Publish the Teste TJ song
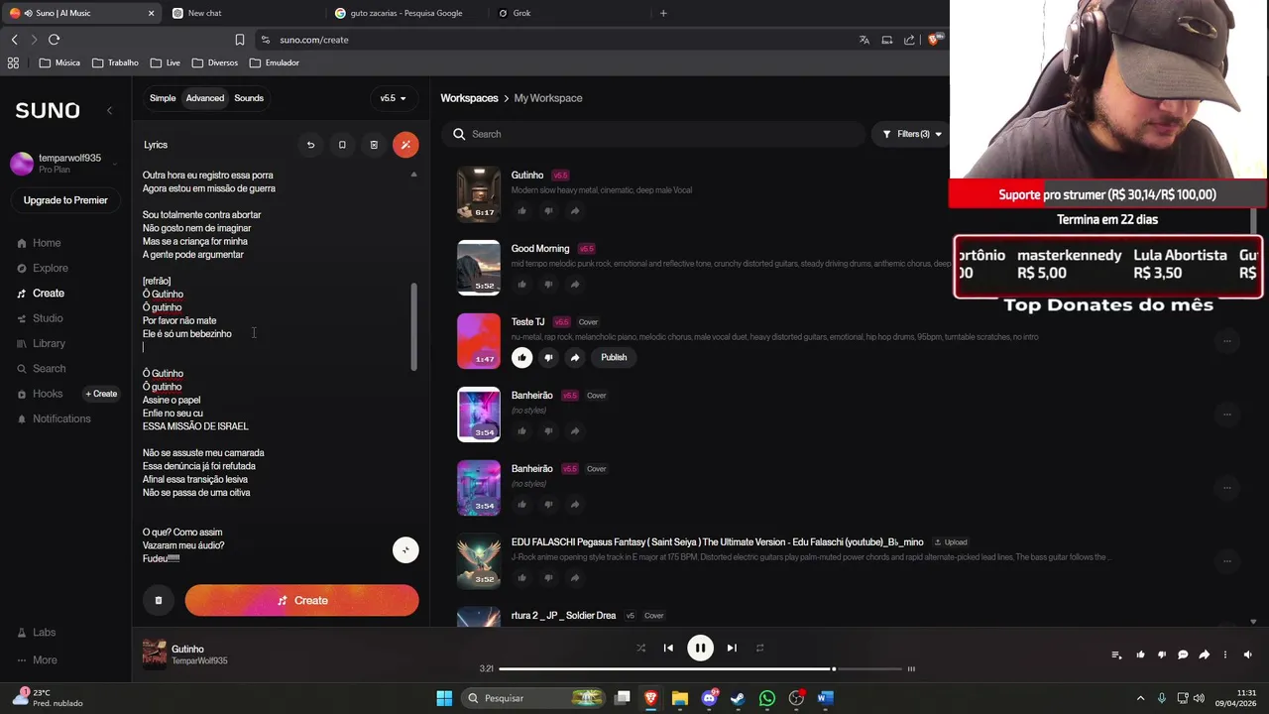The width and height of the screenshot is (1269, 714). [614, 357]
